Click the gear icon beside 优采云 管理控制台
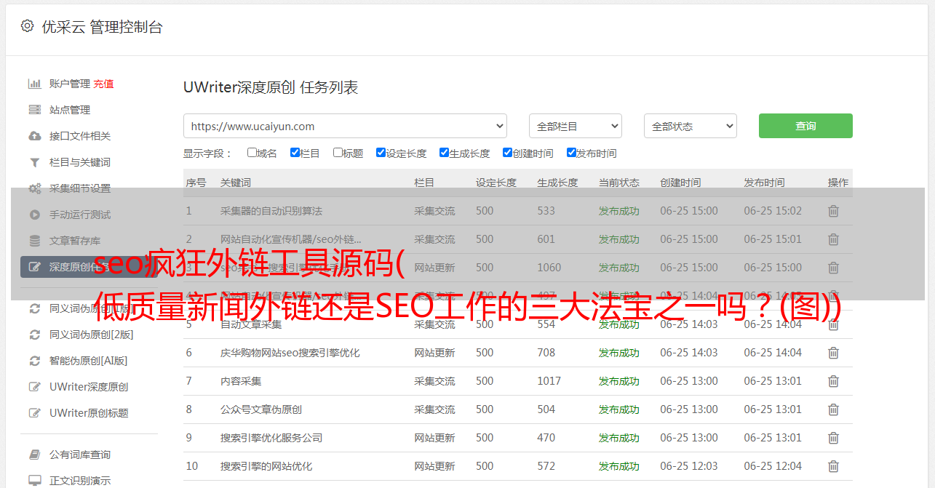935x488 pixels. click(27, 26)
